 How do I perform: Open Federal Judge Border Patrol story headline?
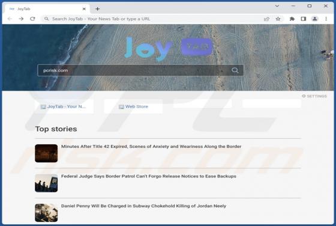(x=149, y=176)
